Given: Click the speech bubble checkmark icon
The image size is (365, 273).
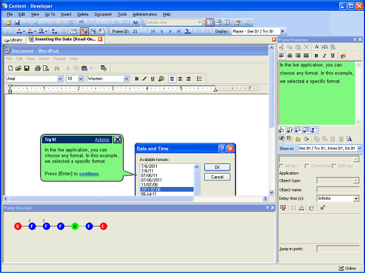Looking at the screenshot, I should (281, 139).
